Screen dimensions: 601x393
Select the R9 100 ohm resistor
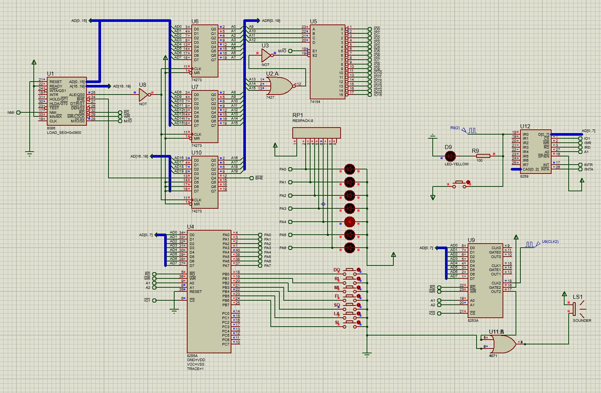(483, 156)
